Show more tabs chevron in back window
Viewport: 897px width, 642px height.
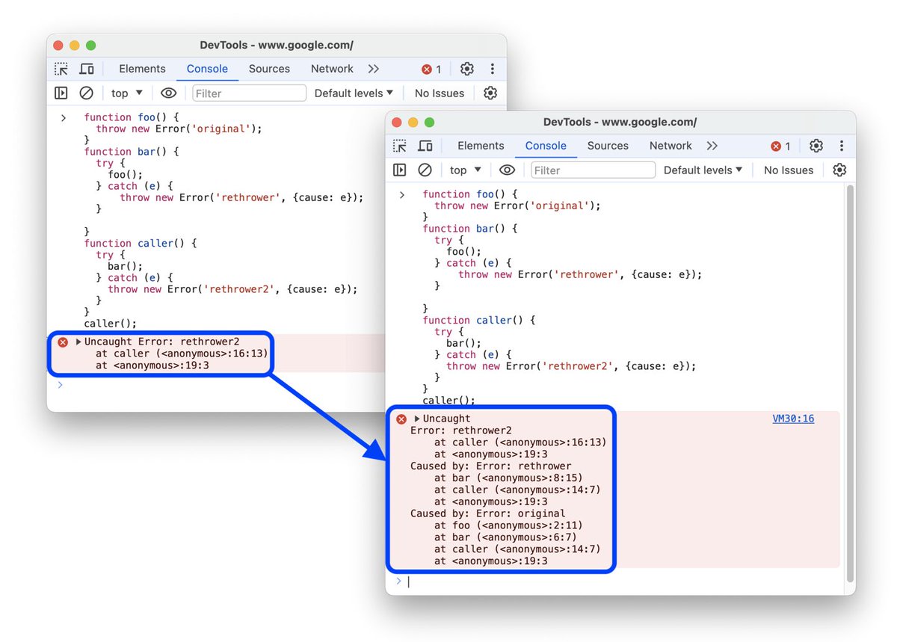point(374,69)
